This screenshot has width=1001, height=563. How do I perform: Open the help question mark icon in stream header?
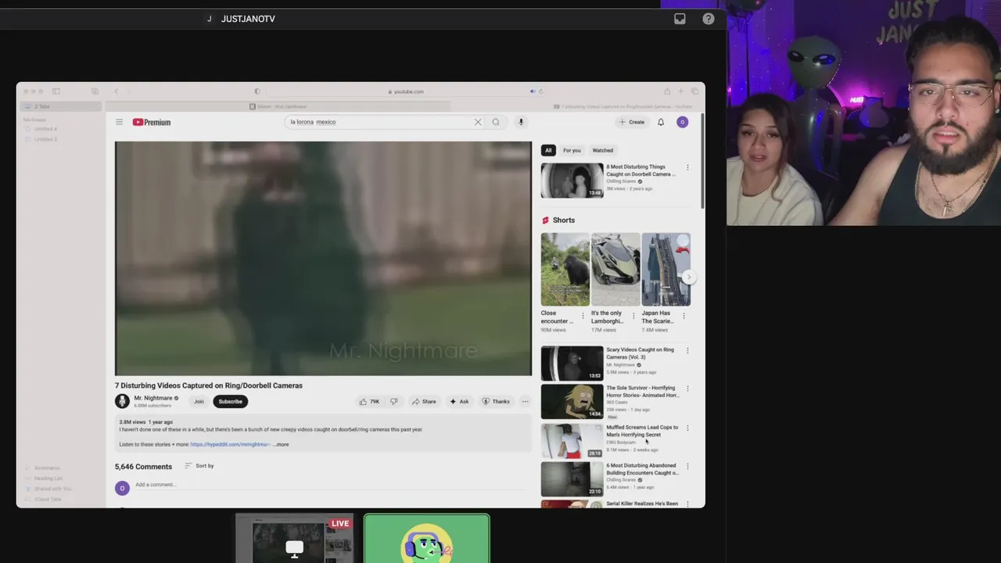coord(709,19)
